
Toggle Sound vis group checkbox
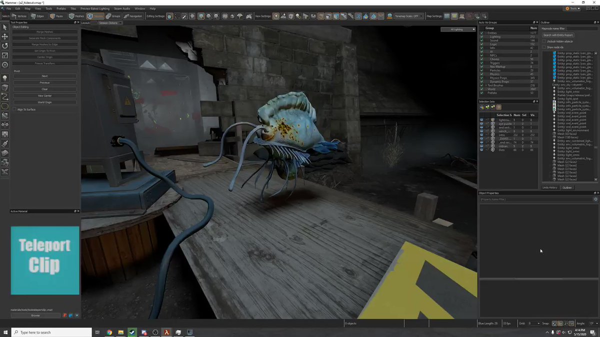coord(482,40)
